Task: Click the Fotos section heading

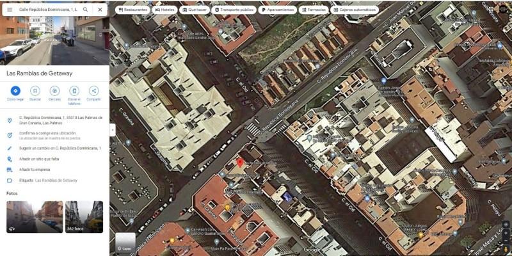Action: pos(12,193)
